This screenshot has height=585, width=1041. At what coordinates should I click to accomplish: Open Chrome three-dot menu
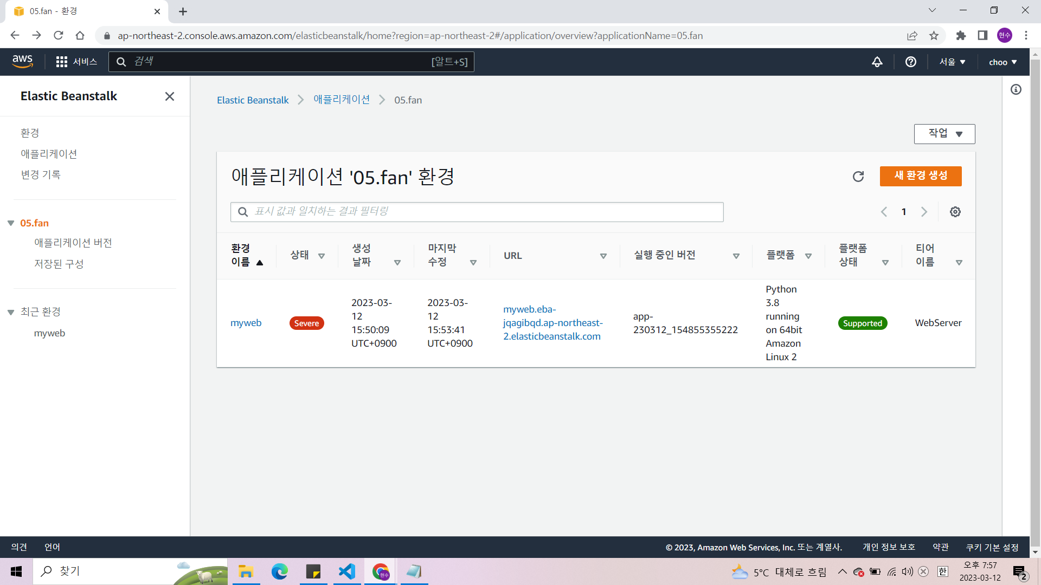pos(1026,35)
